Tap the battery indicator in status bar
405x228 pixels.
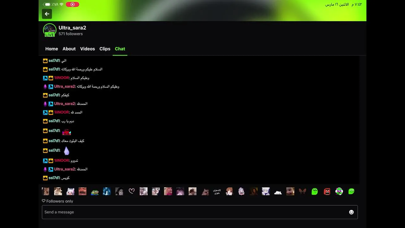[x=47, y=4]
